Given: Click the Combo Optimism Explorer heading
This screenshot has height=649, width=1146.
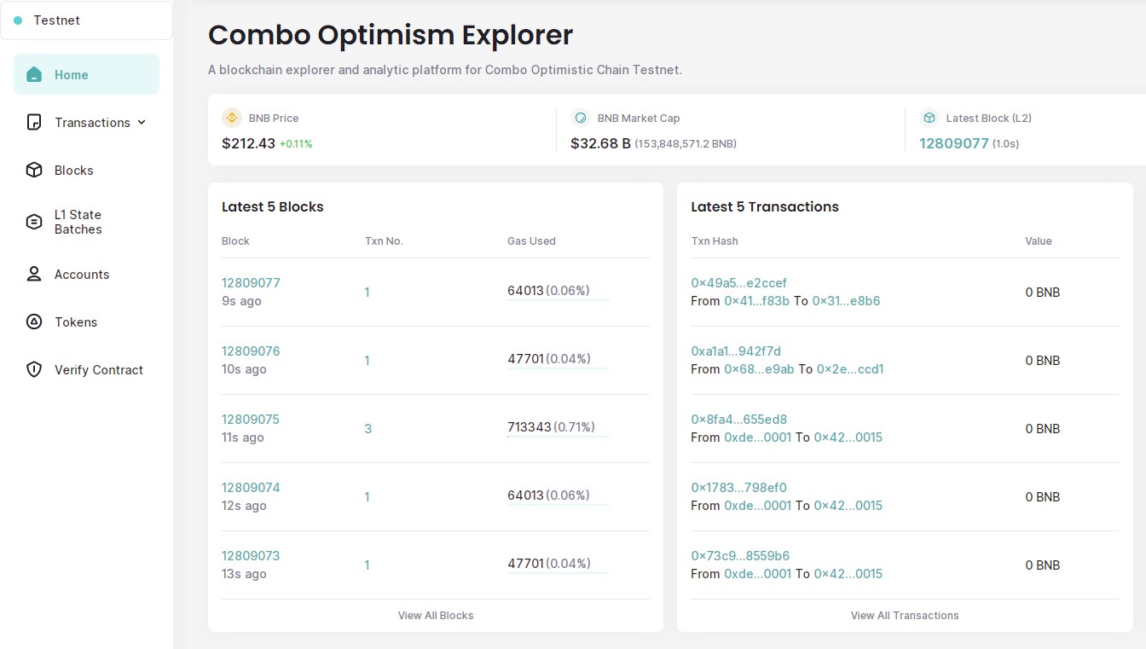Looking at the screenshot, I should (391, 35).
